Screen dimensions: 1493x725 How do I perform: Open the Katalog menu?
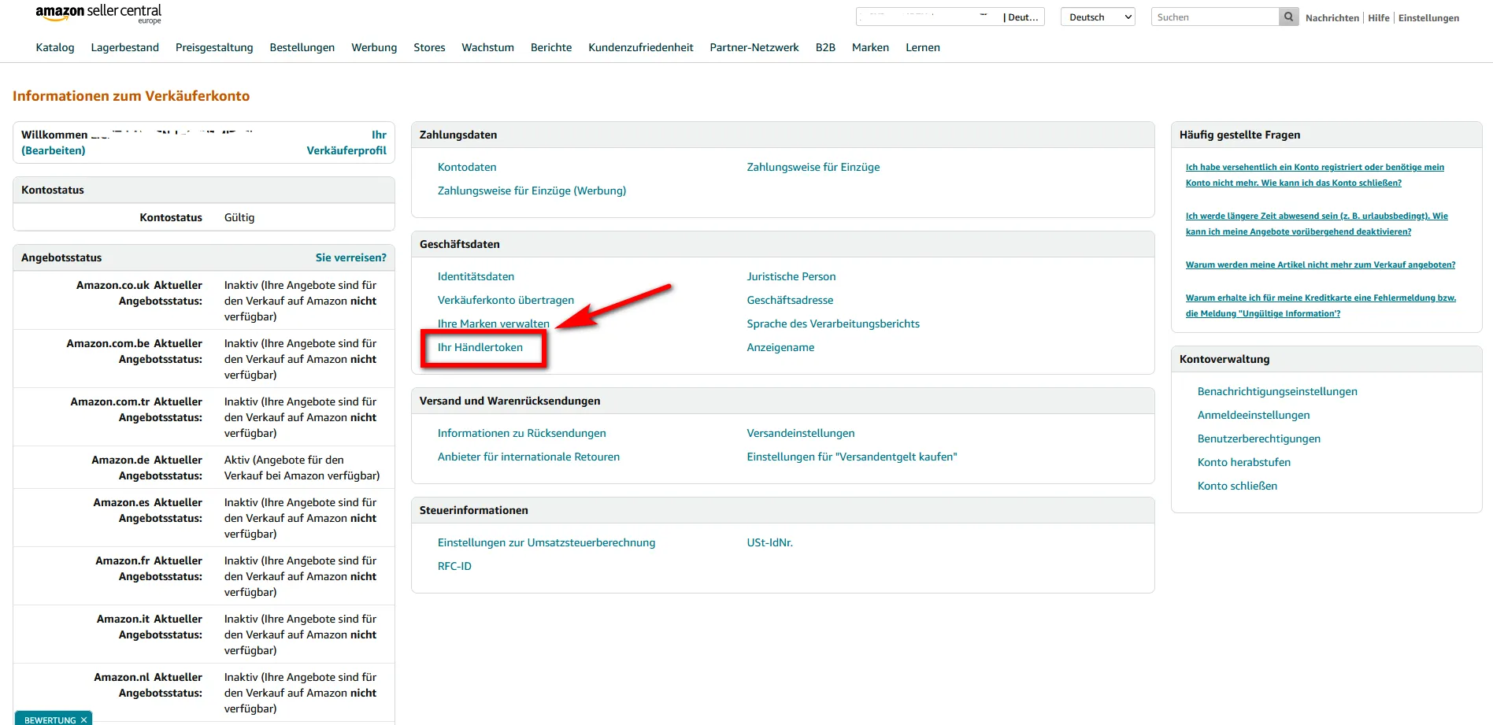55,47
